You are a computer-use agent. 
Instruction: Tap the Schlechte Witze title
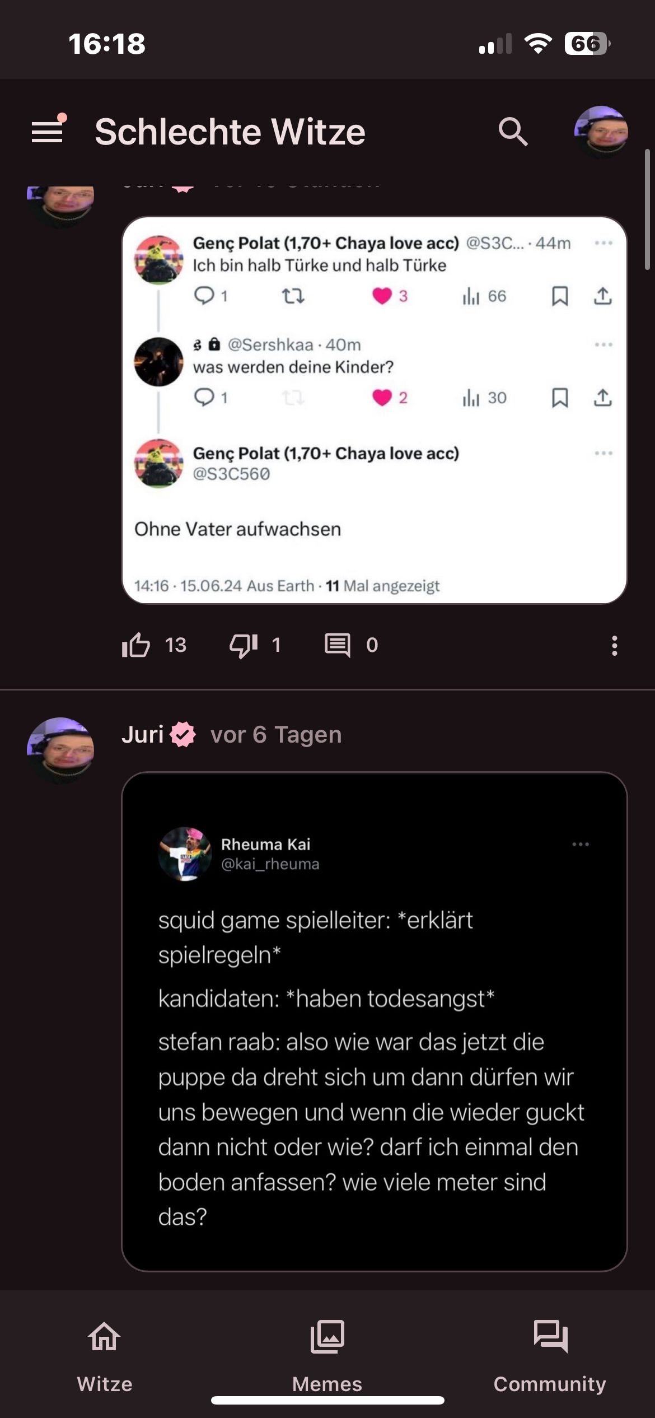point(230,132)
